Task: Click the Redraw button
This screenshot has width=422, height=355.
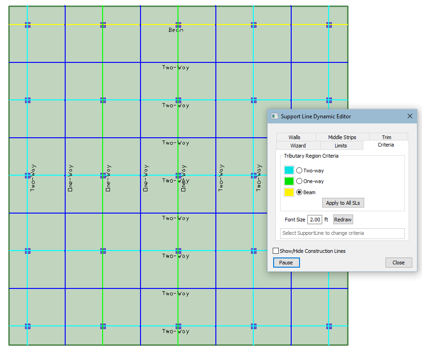Action: pos(343,220)
